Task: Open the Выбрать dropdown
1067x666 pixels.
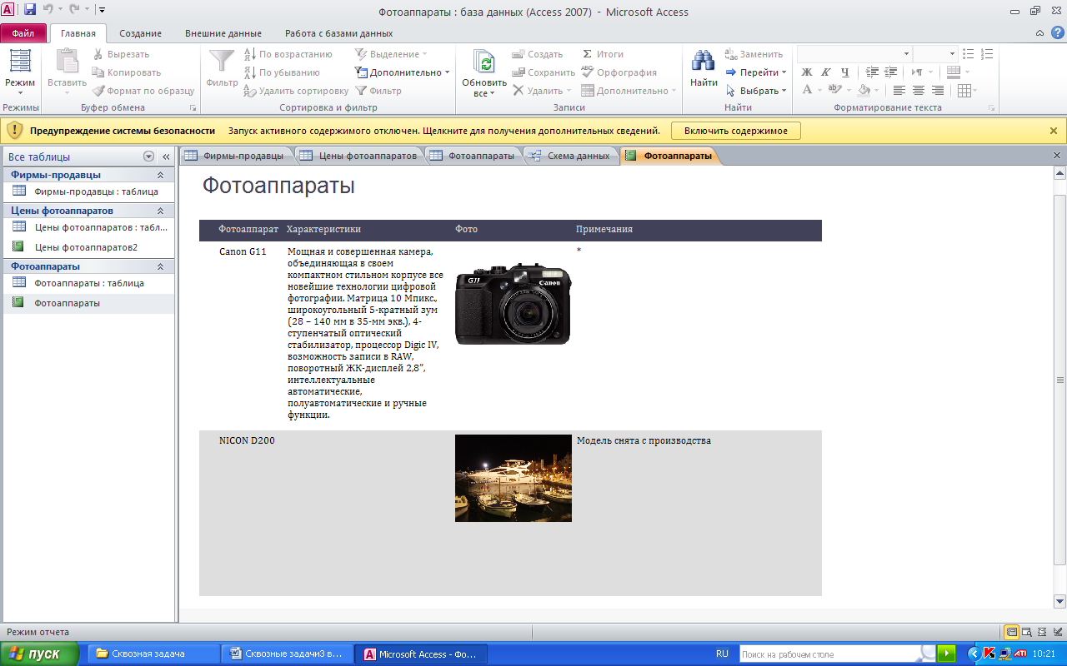Action: (x=756, y=91)
